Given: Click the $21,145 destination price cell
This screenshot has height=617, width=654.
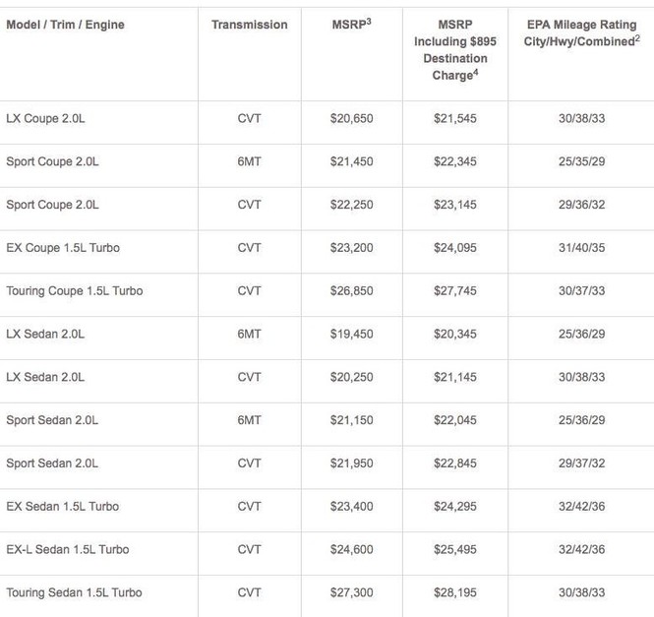Looking at the screenshot, I should click(x=455, y=377).
